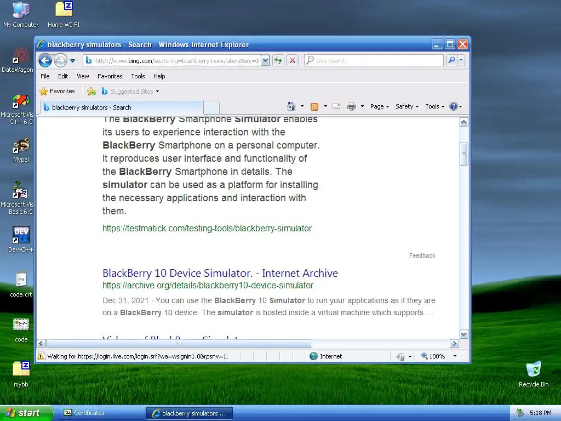
Task: Expand the Print dropdown arrow
Action: [362, 106]
